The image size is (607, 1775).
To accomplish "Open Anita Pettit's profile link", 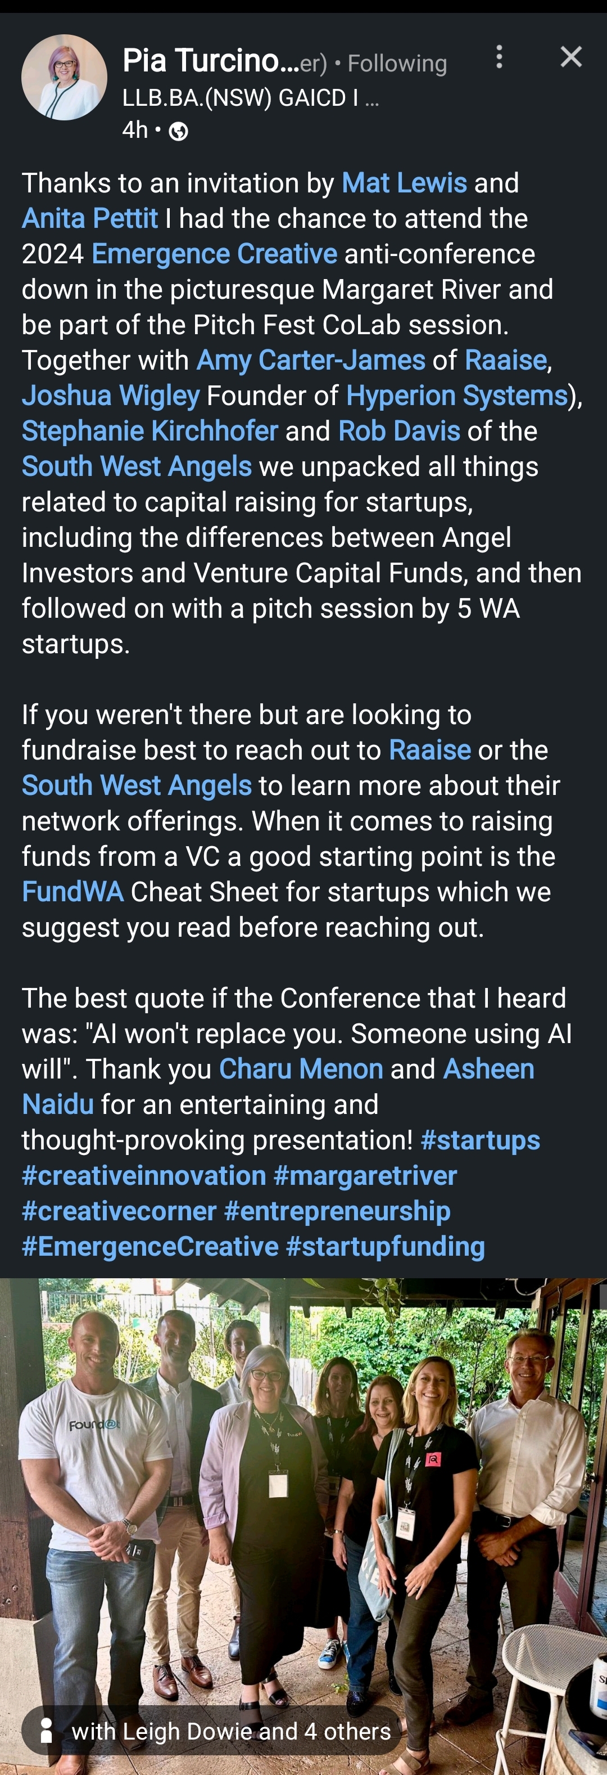I will coord(90,218).
